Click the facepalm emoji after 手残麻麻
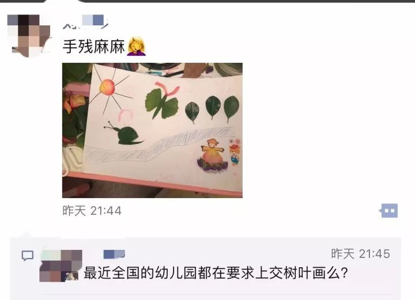Image resolution: width=415 pixels, height=300 pixels. tap(137, 47)
